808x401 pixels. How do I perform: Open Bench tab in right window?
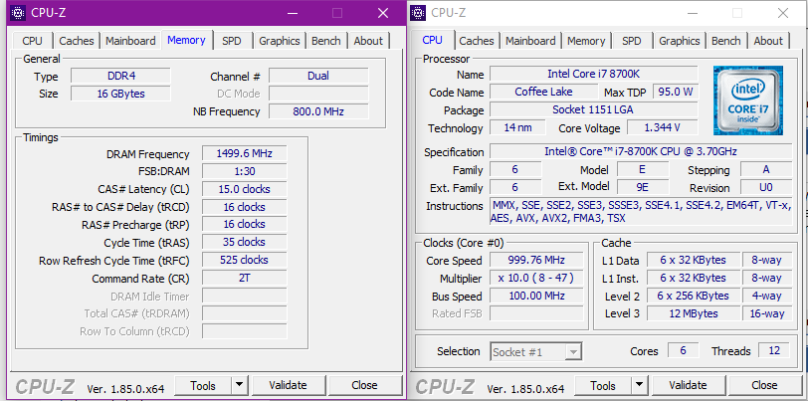[726, 41]
